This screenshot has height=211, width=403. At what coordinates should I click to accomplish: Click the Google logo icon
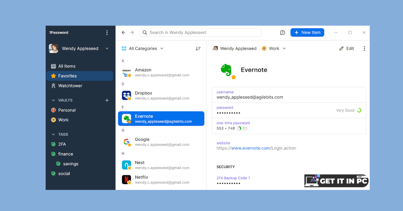coord(127,142)
